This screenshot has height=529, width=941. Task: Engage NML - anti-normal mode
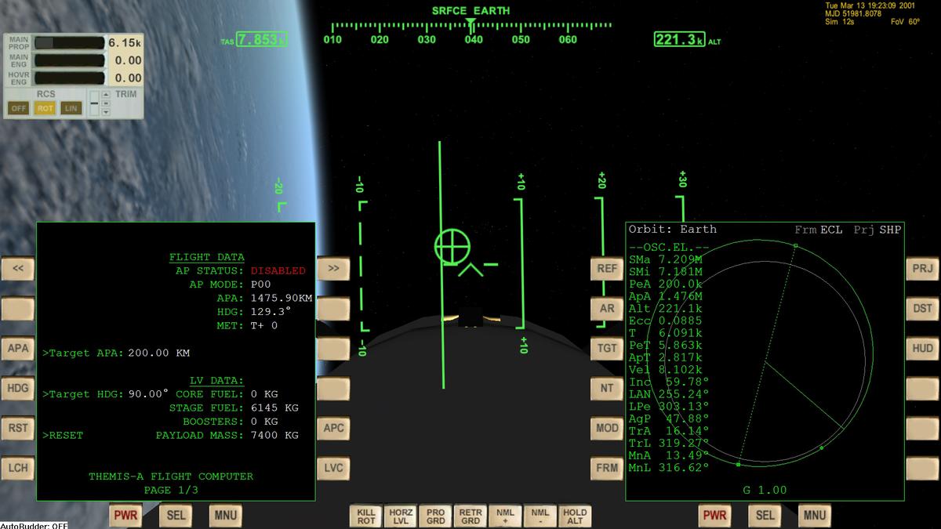click(x=540, y=516)
